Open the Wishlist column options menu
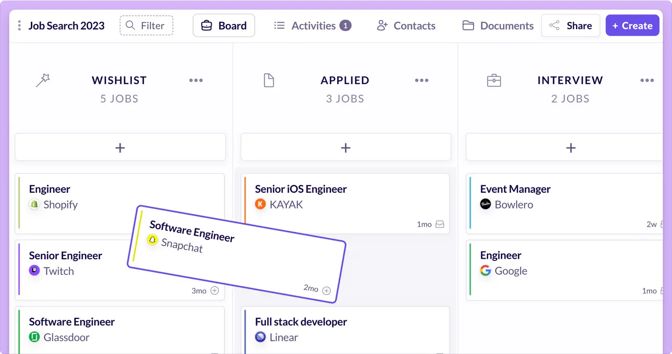Screen dimensions: 672x354 click(196, 81)
